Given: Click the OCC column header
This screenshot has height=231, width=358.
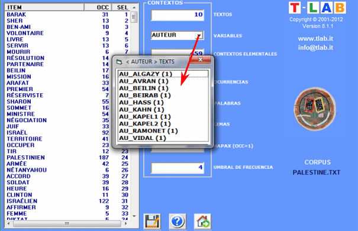Looking at the screenshot, I should (98, 7).
